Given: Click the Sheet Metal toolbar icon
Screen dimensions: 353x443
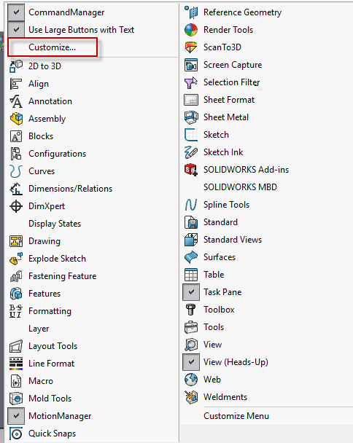Looking at the screenshot, I should click(x=191, y=117).
